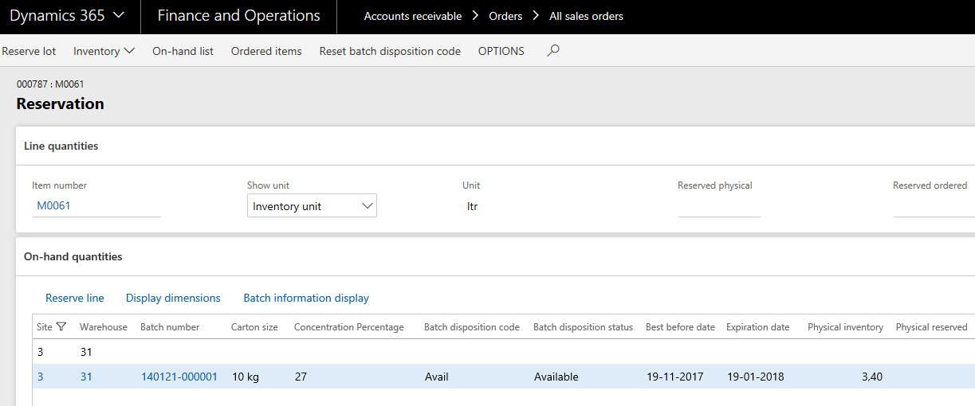
Task: Select concentration percentage cell 27
Action: (301, 377)
